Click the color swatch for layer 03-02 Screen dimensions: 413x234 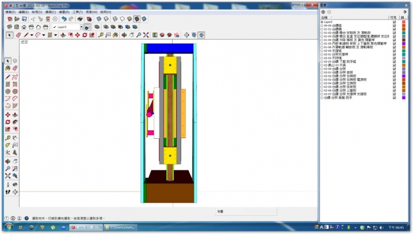coord(403,76)
